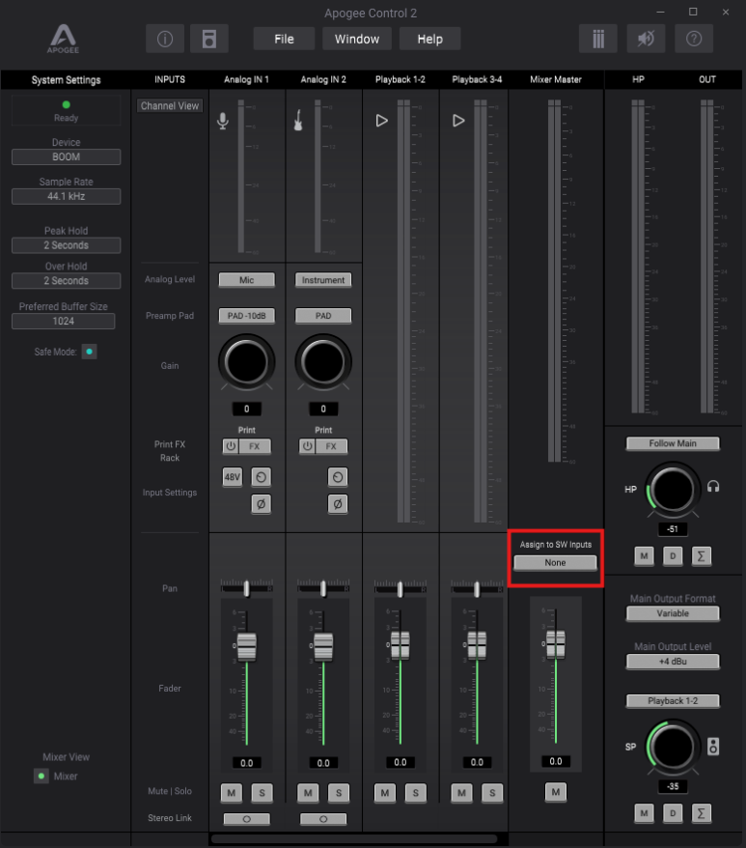Click the Analog IN 2 pan slider

coord(323,588)
